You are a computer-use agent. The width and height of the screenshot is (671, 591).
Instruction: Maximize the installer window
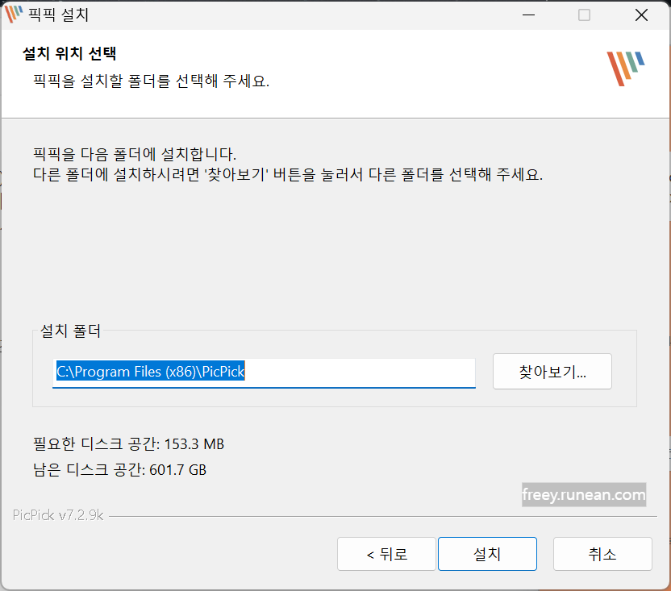(583, 15)
